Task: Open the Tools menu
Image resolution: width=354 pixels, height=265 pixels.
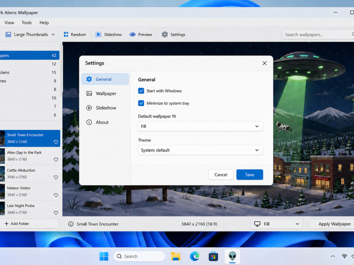Action: coord(27,23)
